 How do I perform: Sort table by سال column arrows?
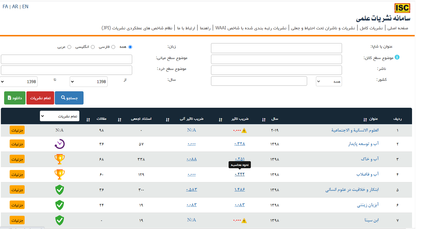click(x=264, y=119)
